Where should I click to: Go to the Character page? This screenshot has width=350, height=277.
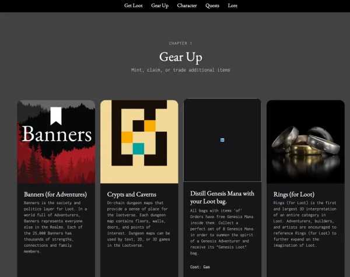point(187,6)
